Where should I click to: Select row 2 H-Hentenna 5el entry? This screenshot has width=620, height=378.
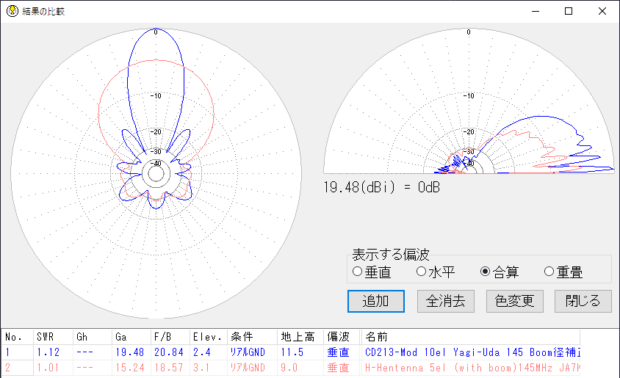click(x=470, y=366)
